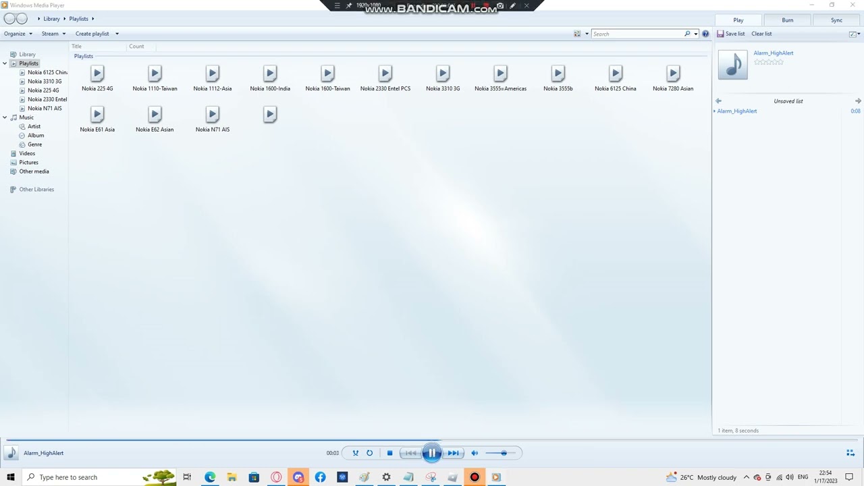The height and width of the screenshot is (486, 864).
Task: Select Artist under Music
Action: (34, 126)
